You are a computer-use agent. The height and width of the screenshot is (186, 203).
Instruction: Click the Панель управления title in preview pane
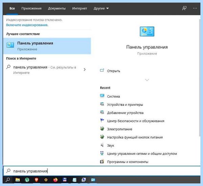pos(147,47)
